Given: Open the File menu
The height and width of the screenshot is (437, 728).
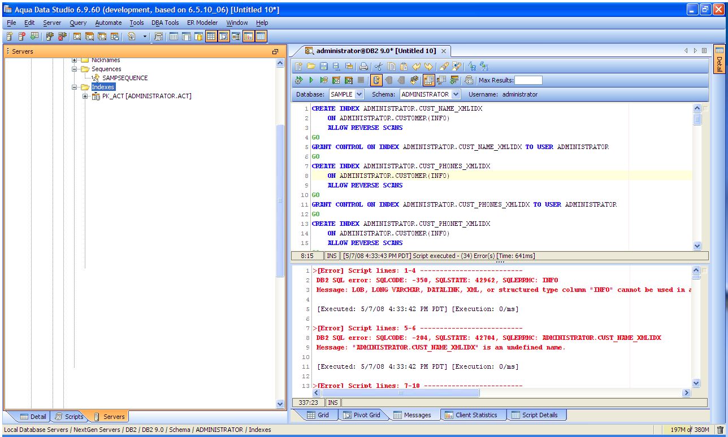Looking at the screenshot, I should coord(11,23).
